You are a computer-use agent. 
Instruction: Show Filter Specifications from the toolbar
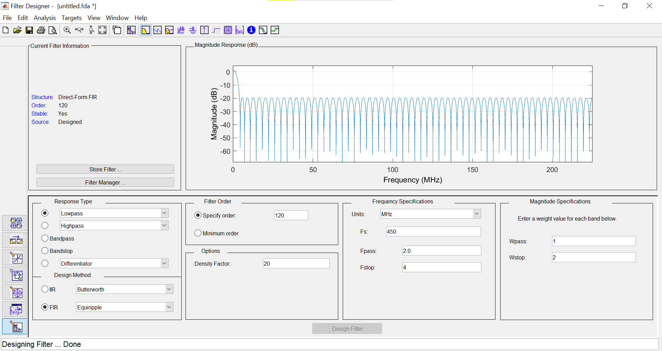coord(131,30)
